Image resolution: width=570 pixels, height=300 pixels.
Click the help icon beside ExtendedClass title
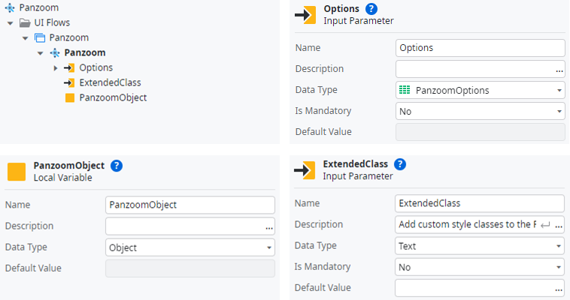click(400, 164)
